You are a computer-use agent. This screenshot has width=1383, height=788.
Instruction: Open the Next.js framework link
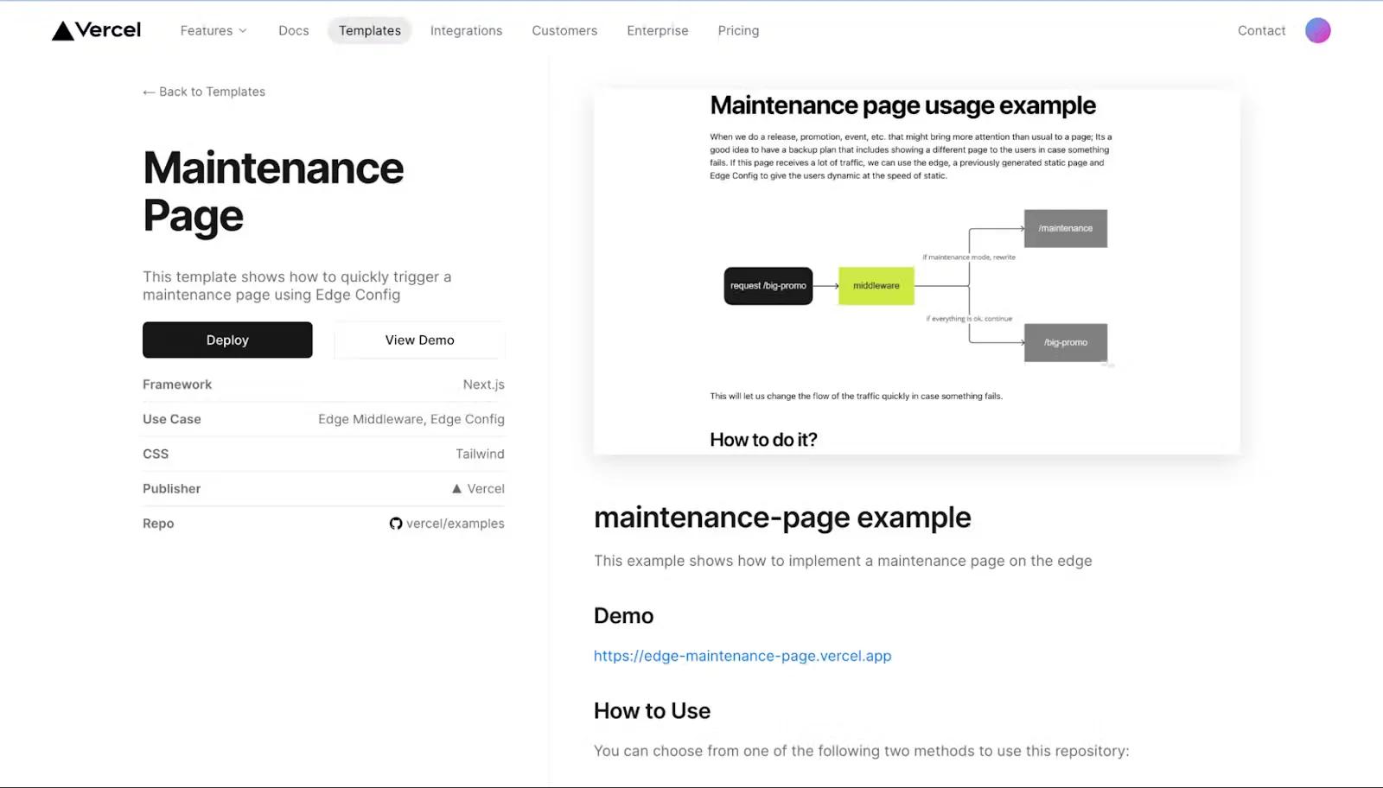click(x=483, y=384)
